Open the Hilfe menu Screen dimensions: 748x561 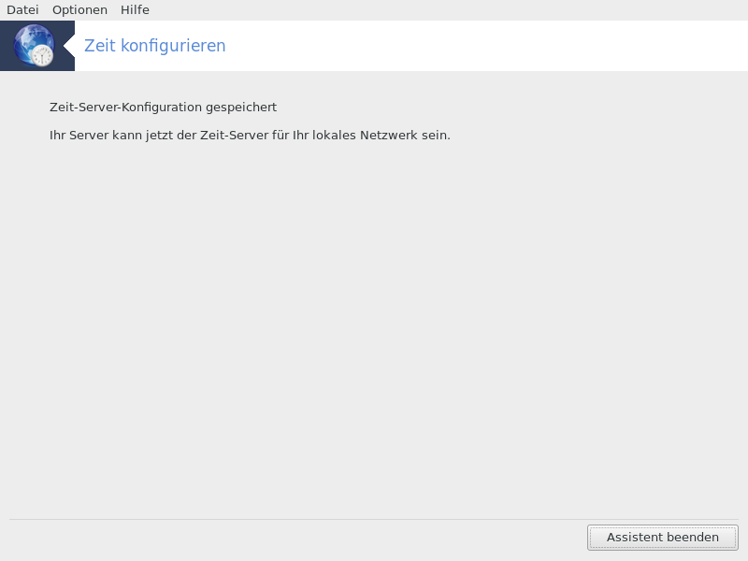click(135, 10)
